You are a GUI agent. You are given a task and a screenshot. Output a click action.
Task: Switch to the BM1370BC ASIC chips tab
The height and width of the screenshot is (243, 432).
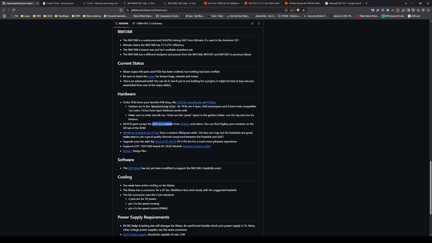coord(182,3)
